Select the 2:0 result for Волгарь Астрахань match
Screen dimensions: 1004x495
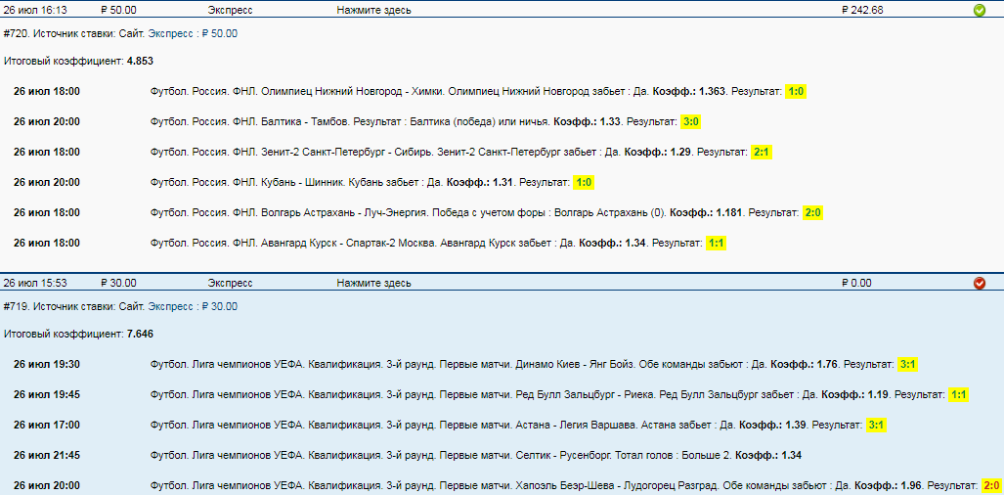(813, 212)
